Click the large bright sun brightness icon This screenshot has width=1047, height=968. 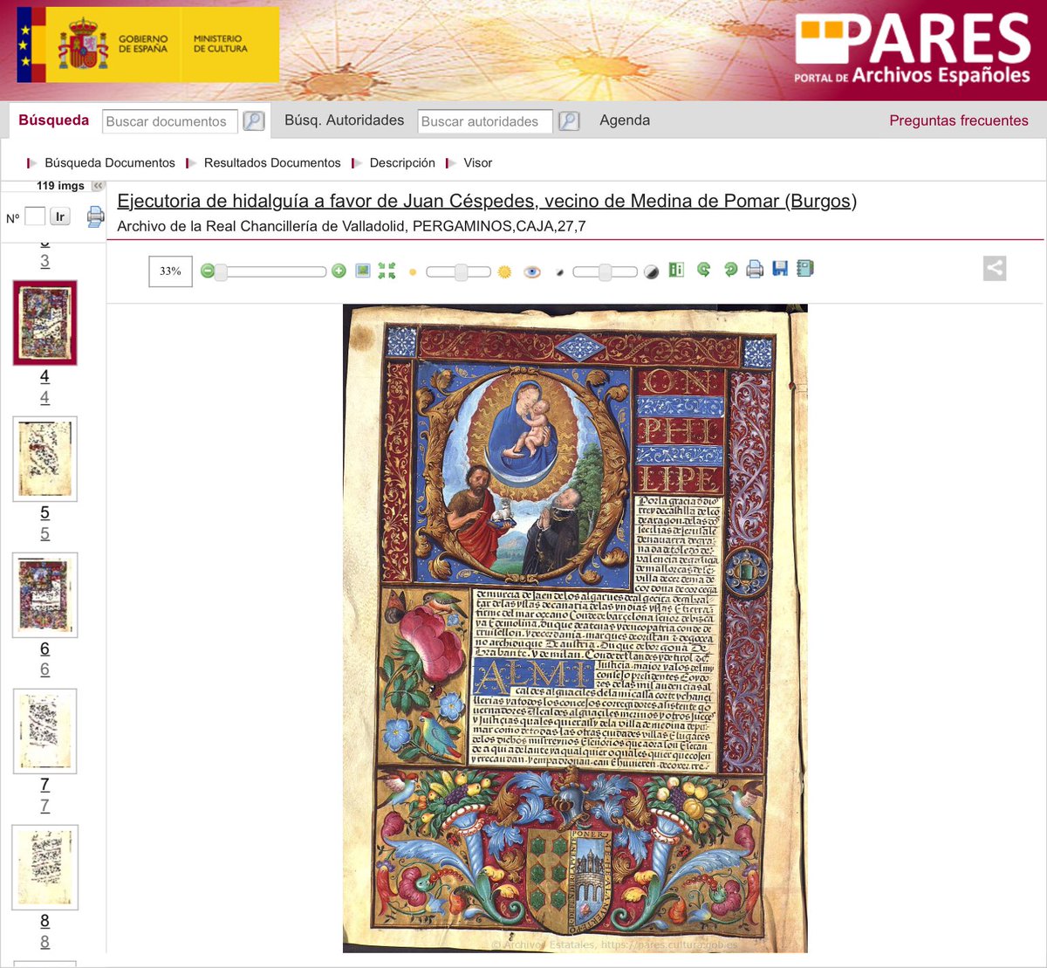[x=504, y=272]
